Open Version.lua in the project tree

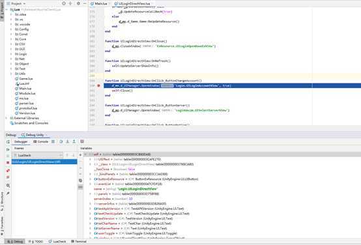coord(25,113)
